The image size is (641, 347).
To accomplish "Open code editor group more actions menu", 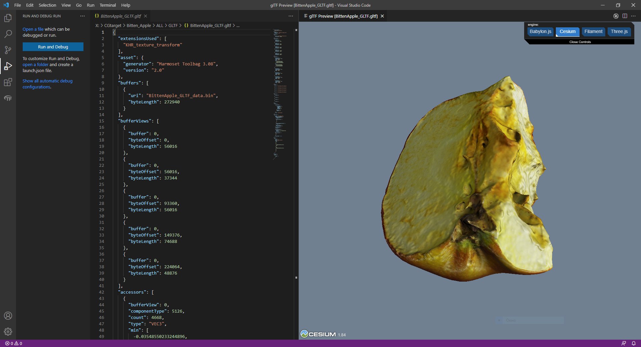I will (x=291, y=16).
